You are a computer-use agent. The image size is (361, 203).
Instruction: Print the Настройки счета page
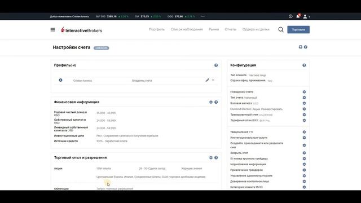tap(301, 47)
